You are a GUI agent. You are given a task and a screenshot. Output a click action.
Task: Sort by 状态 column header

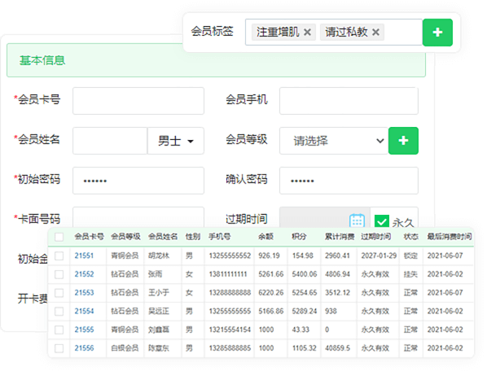(x=411, y=237)
